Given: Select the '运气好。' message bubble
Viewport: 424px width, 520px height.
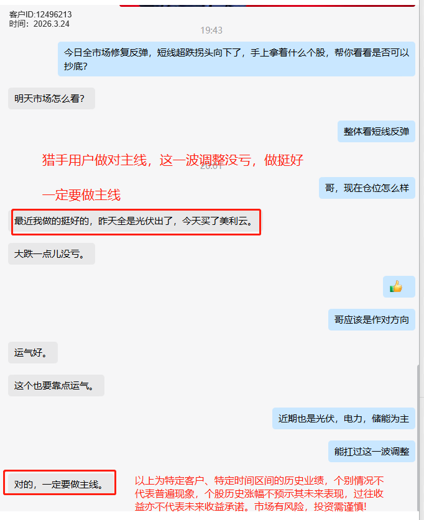Looking at the screenshot, I should point(33,352).
